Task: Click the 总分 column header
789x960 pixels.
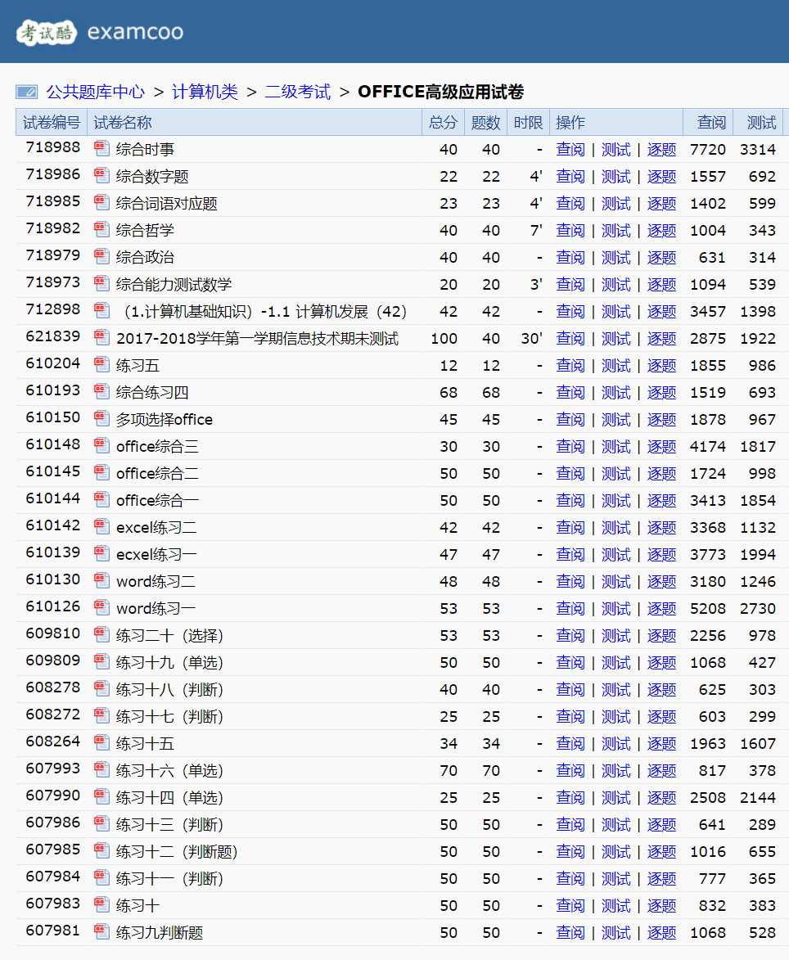Action: (443, 123)
